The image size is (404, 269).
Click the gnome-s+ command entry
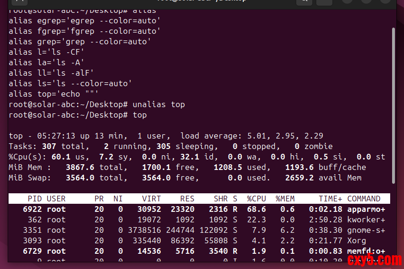coord(366,230)
